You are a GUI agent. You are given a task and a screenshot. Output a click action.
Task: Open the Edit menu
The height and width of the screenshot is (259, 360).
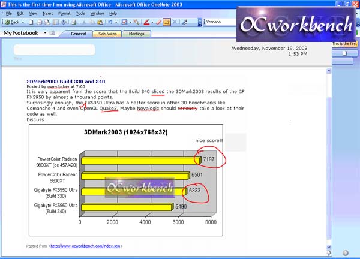(x=20, y=14)
